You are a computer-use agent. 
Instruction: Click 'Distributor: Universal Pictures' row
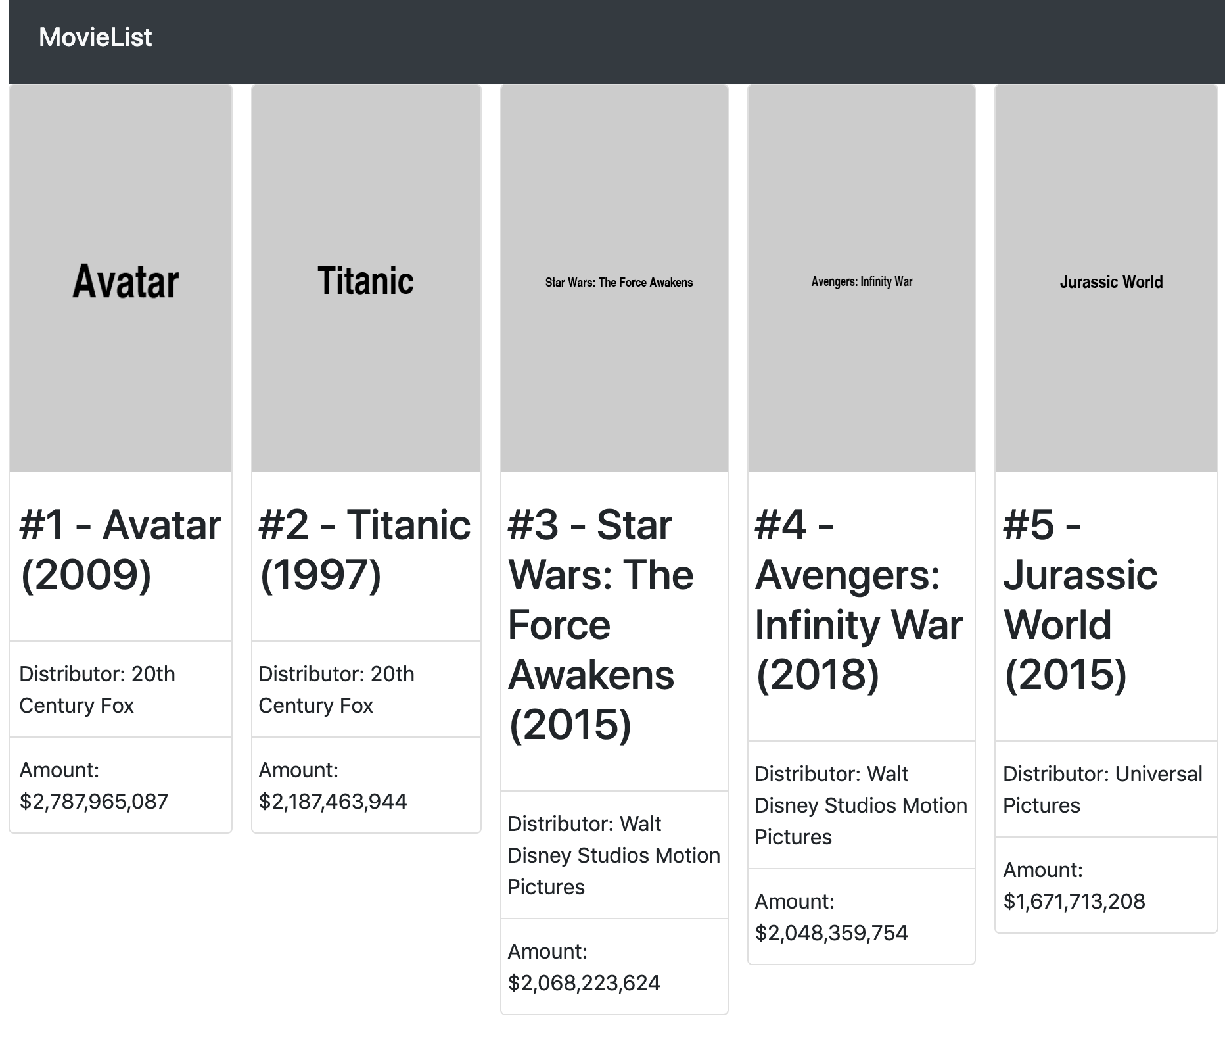[x=1107, y=789]
